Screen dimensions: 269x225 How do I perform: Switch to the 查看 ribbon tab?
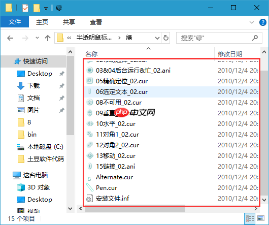click(96, 22)
